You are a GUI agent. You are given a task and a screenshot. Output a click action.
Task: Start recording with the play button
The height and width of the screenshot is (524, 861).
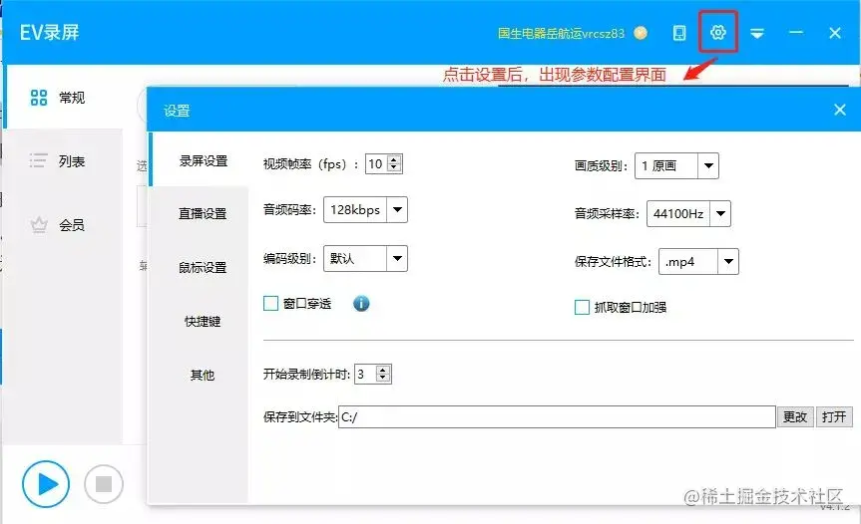[46, 484]
